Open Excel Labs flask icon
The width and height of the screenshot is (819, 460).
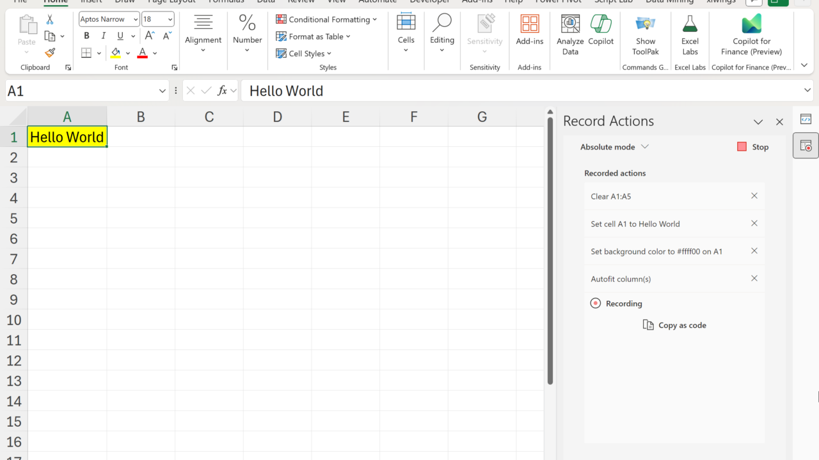[x=690, y=35]
